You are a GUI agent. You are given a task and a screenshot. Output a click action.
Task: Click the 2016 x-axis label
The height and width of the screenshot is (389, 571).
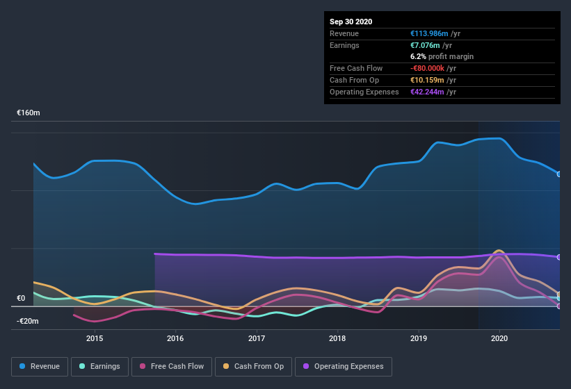(175, 338)
